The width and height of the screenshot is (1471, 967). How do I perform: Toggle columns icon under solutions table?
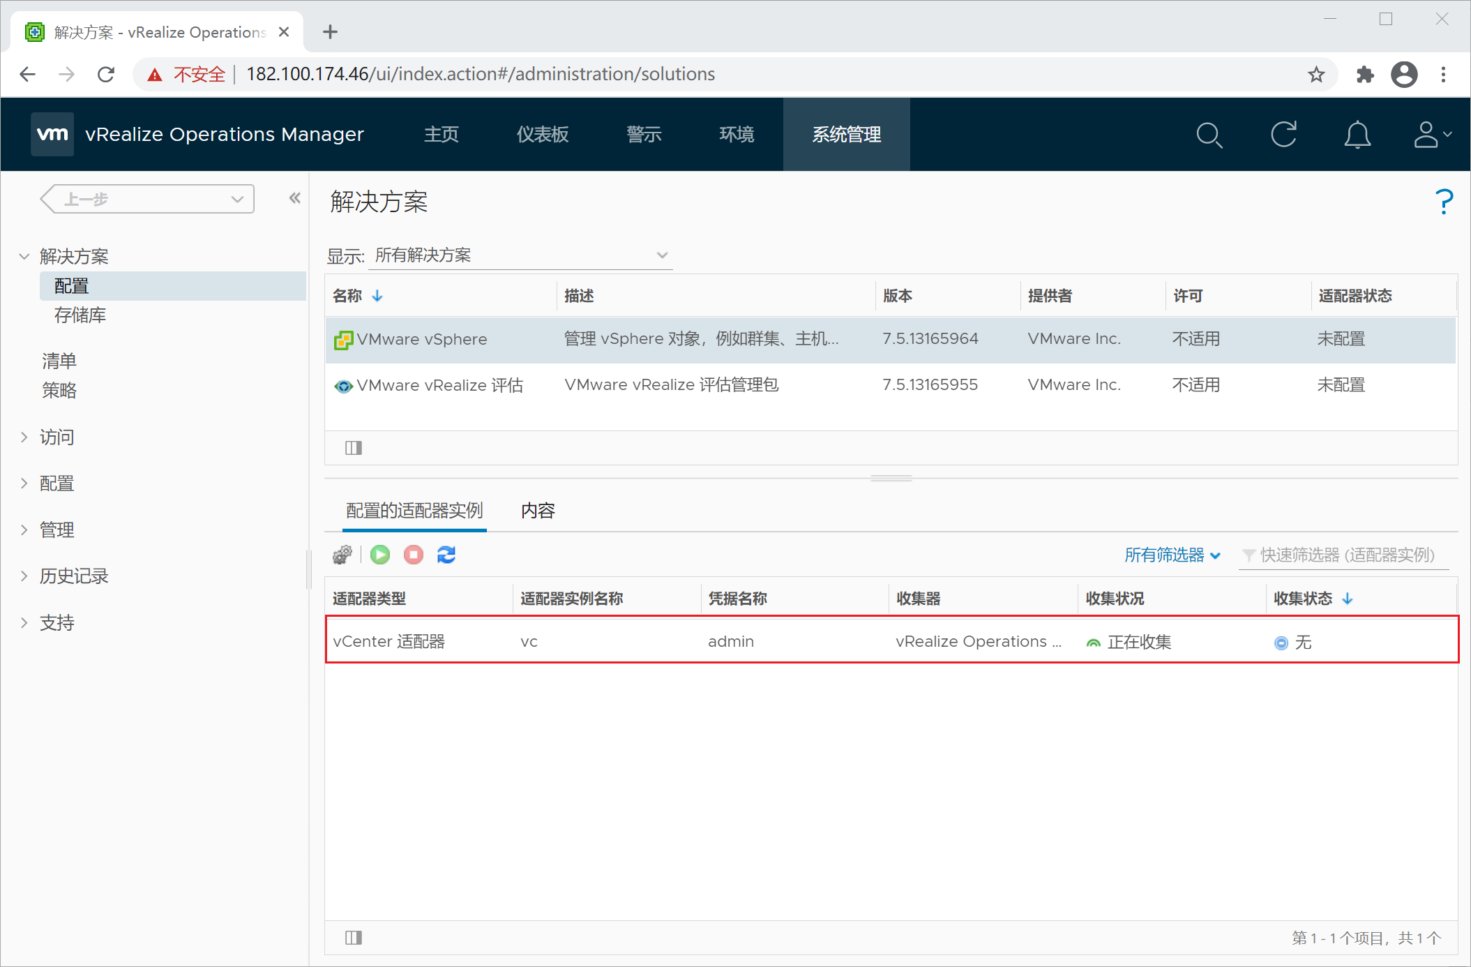(x=354, y=448)
